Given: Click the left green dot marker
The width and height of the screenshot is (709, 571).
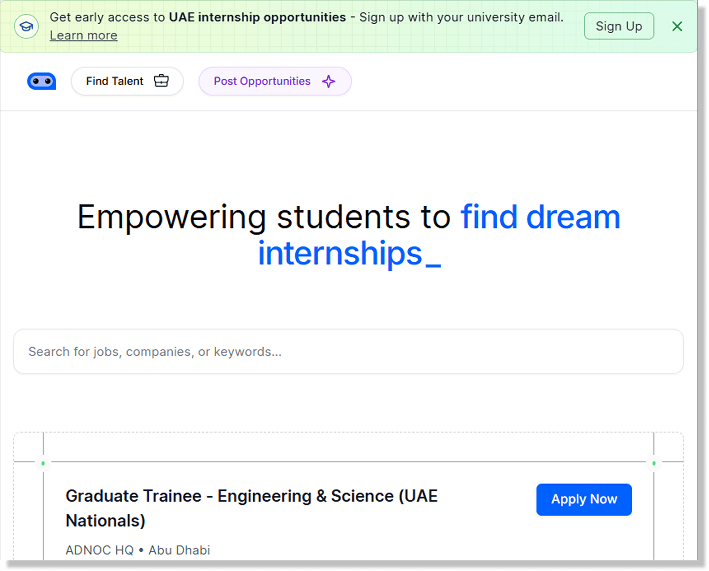Looking at the screenshot, I should (43, 463).
